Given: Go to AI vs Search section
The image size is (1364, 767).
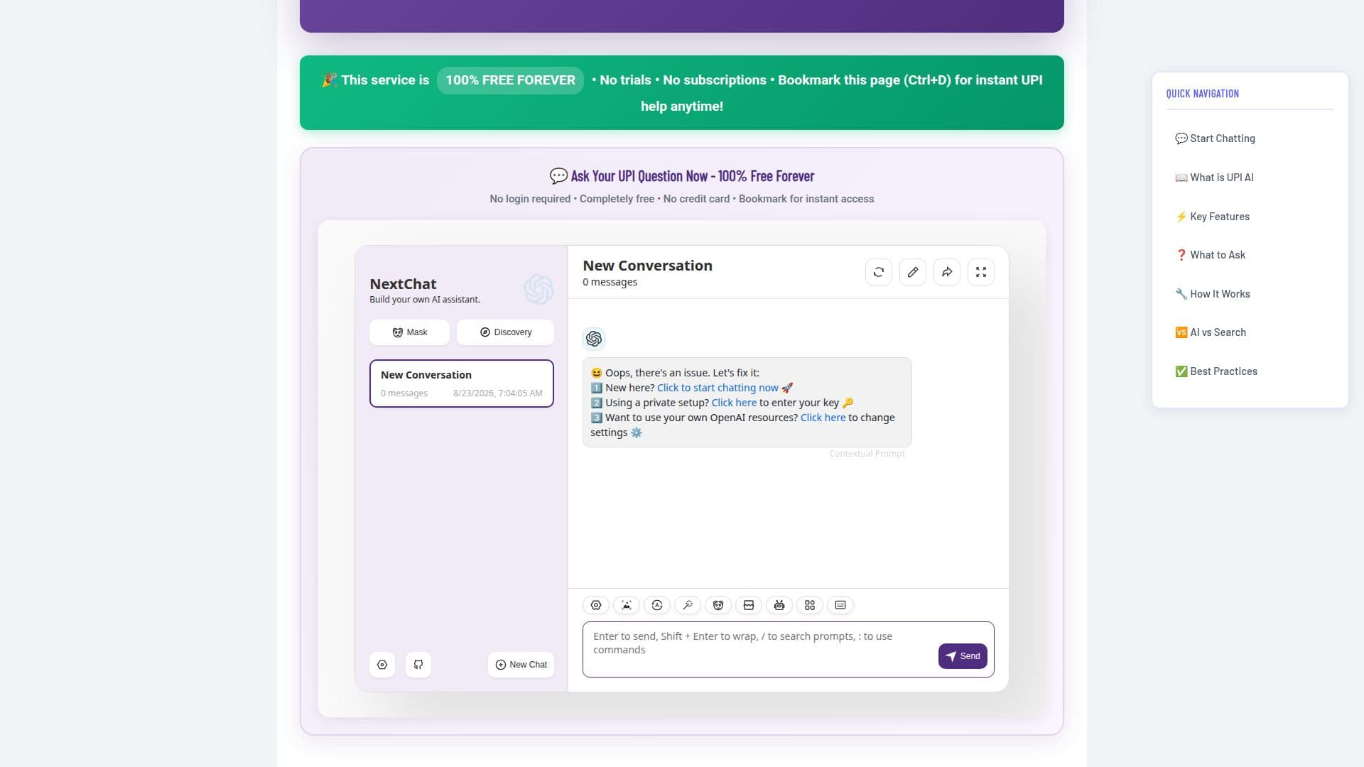Looking at the screenshot, I should pos(1211,332).
